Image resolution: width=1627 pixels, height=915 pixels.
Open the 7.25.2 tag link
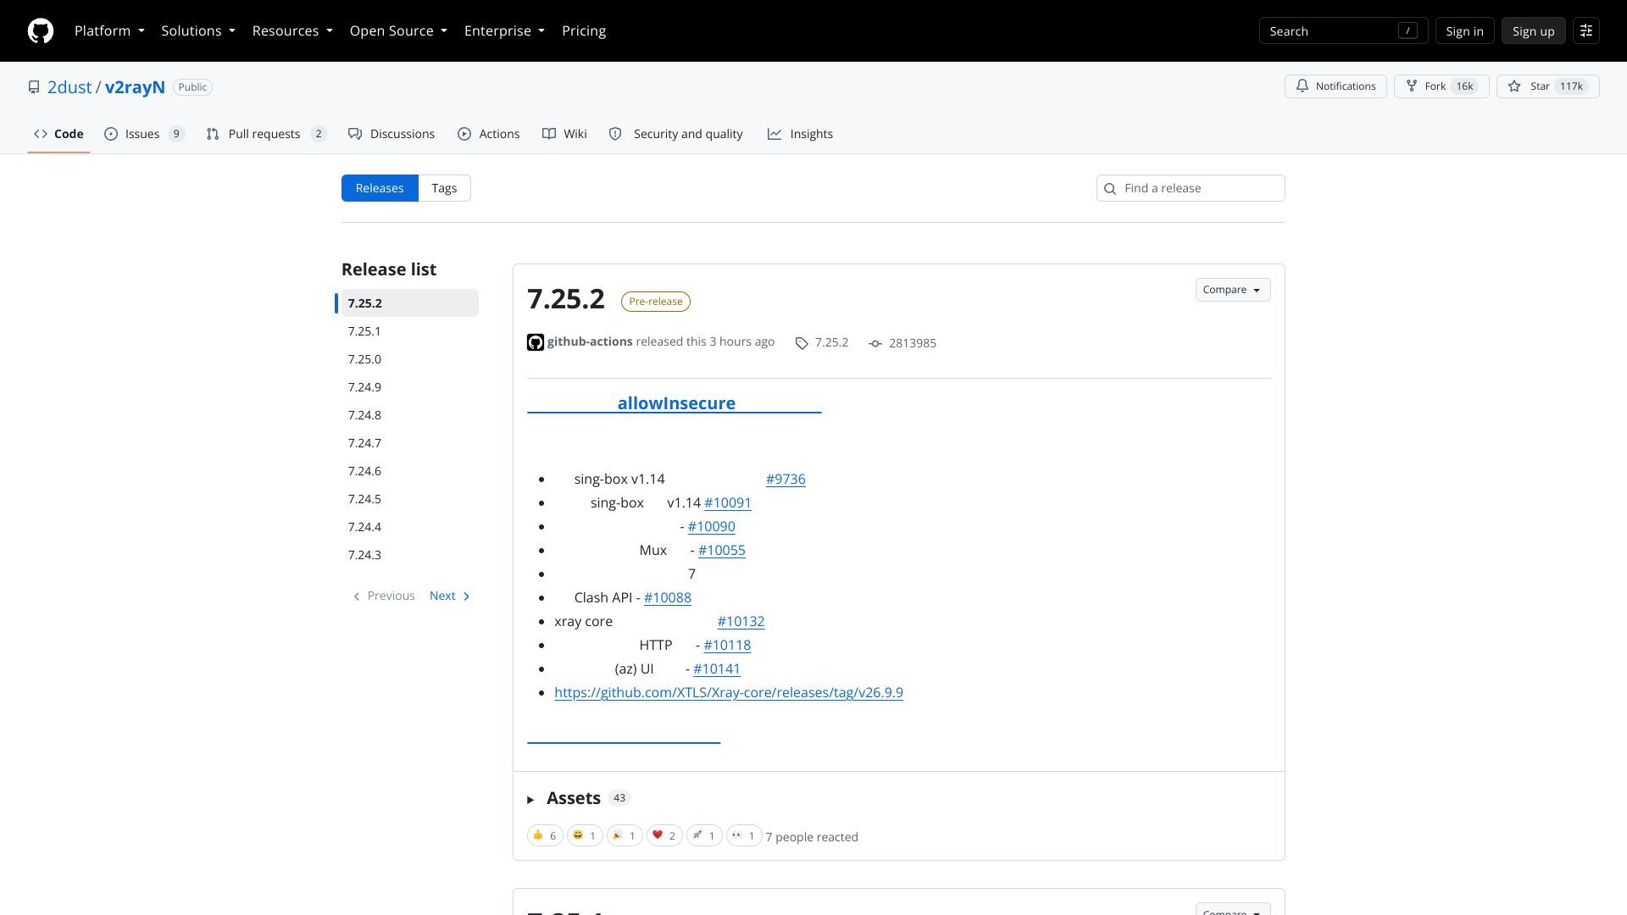pos(822,342)
